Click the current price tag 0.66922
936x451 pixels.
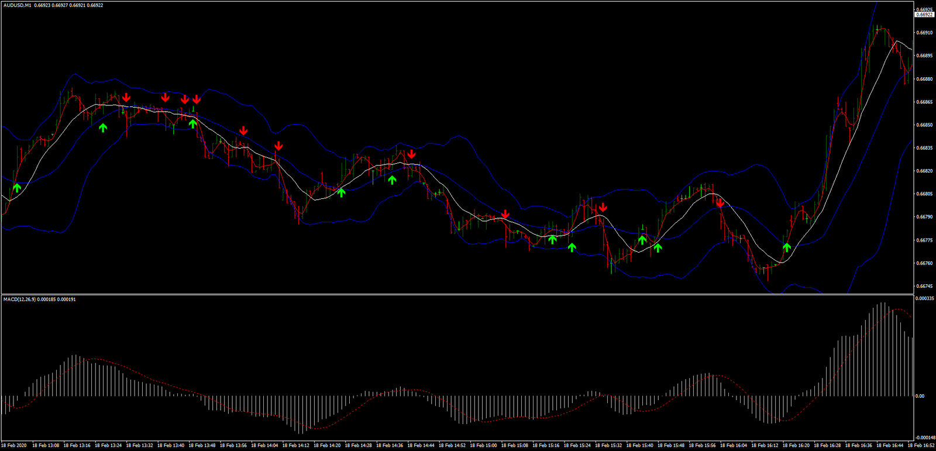coord(924,15)
